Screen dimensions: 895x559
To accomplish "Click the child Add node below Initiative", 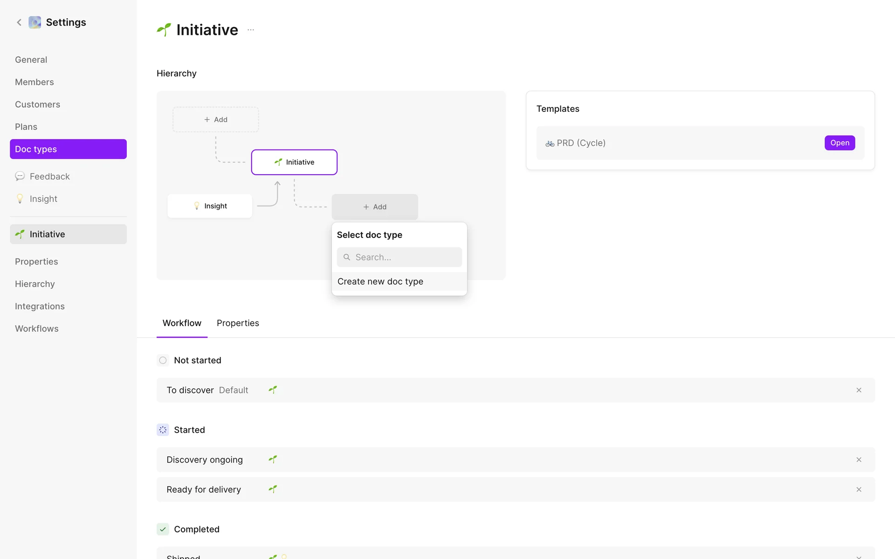I will [375, 207].
